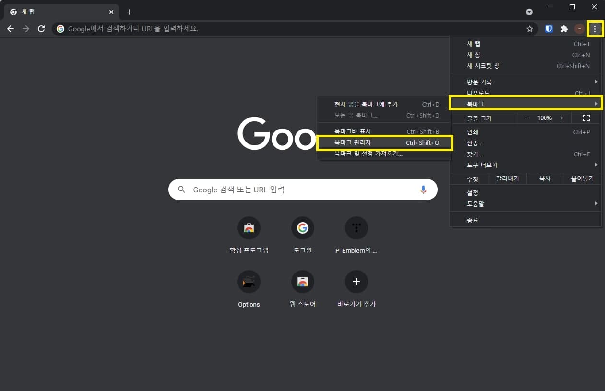The width and height of the screenshot is (605, 391).
Task: Click the forward navigation arrow
Action: click(x=26, y=28)
